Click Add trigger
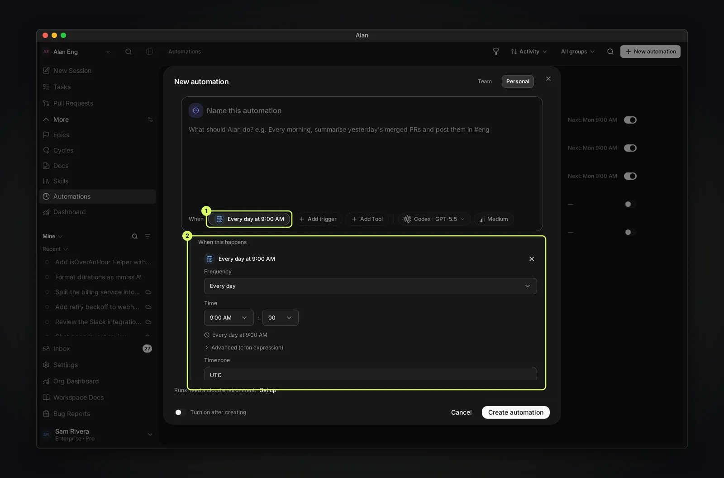 pos(318,219)
